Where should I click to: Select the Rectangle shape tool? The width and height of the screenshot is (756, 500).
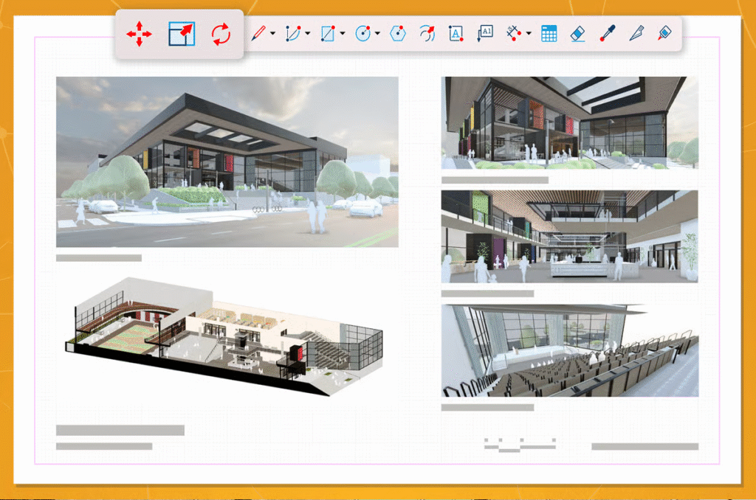pos(328,33)
